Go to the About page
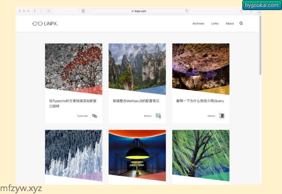The image size is (282, 194). (230, 24)
